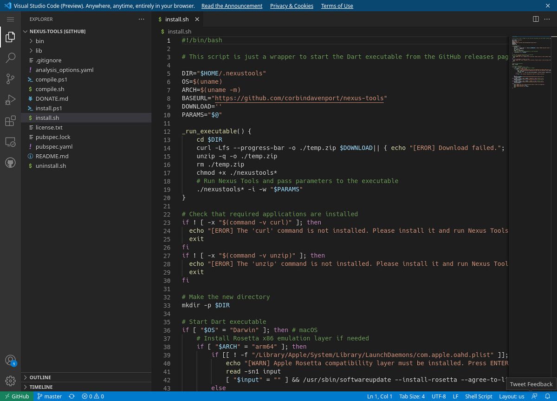Expand the bin folder
The width and height of the screenshot is (557, 401).
coord(39,41)
